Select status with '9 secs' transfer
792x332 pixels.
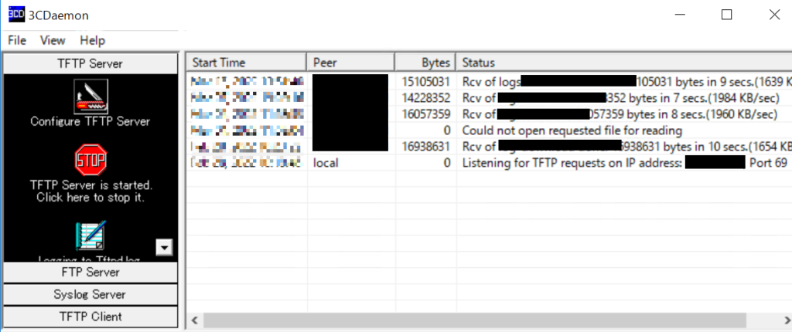point(626,81)
